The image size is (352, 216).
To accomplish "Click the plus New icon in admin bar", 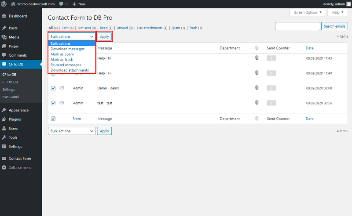I will 74,4.
